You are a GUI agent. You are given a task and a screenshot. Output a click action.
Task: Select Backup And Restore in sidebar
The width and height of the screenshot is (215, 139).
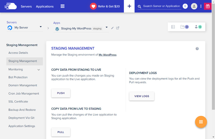pos(22,110)
